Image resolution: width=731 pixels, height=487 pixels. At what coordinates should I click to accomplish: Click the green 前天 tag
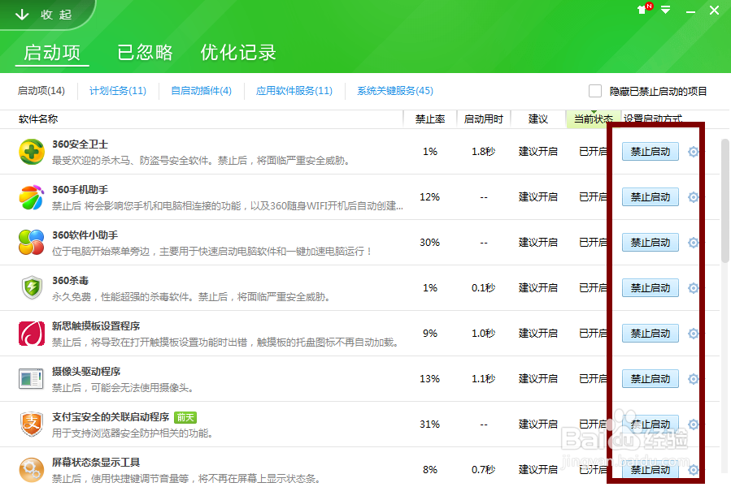click(x=185, y=417)
